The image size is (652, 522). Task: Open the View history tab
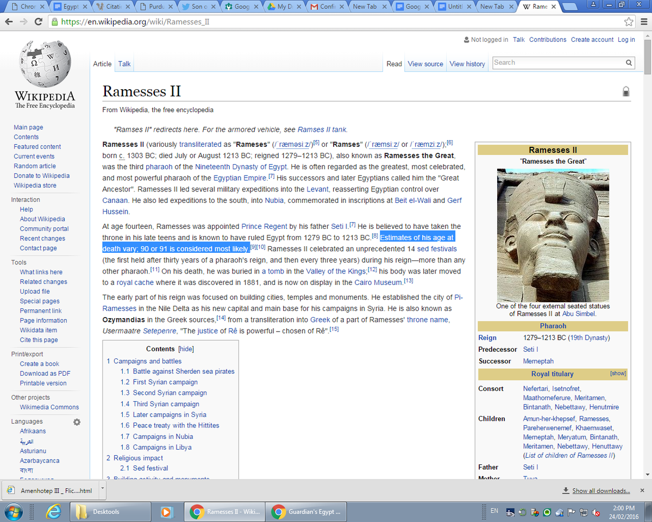(467, 64)
